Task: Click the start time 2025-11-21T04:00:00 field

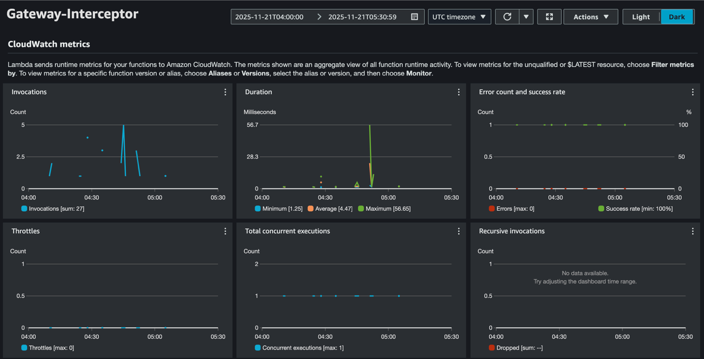Action: click(x=269, y=17)
